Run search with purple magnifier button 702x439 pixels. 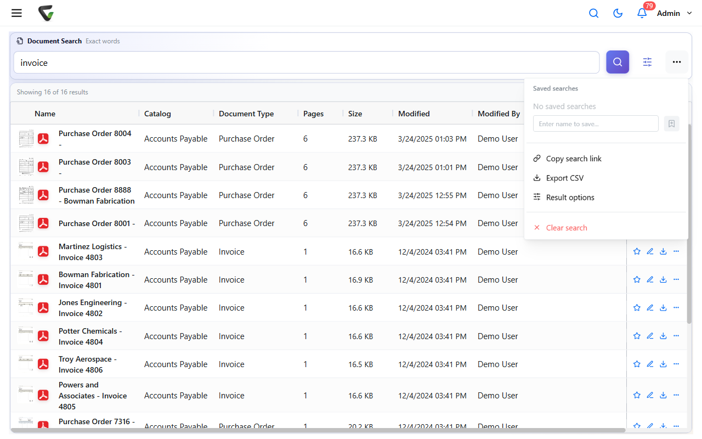pyautogui.click(x=618, y=62)
